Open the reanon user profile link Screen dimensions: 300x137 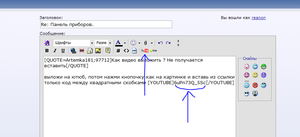(259, 18)
